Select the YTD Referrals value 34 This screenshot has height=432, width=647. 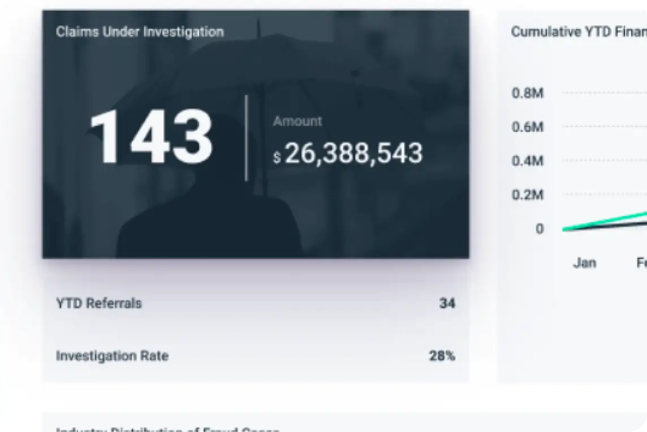pyautogui.click(x=448, y=303)
